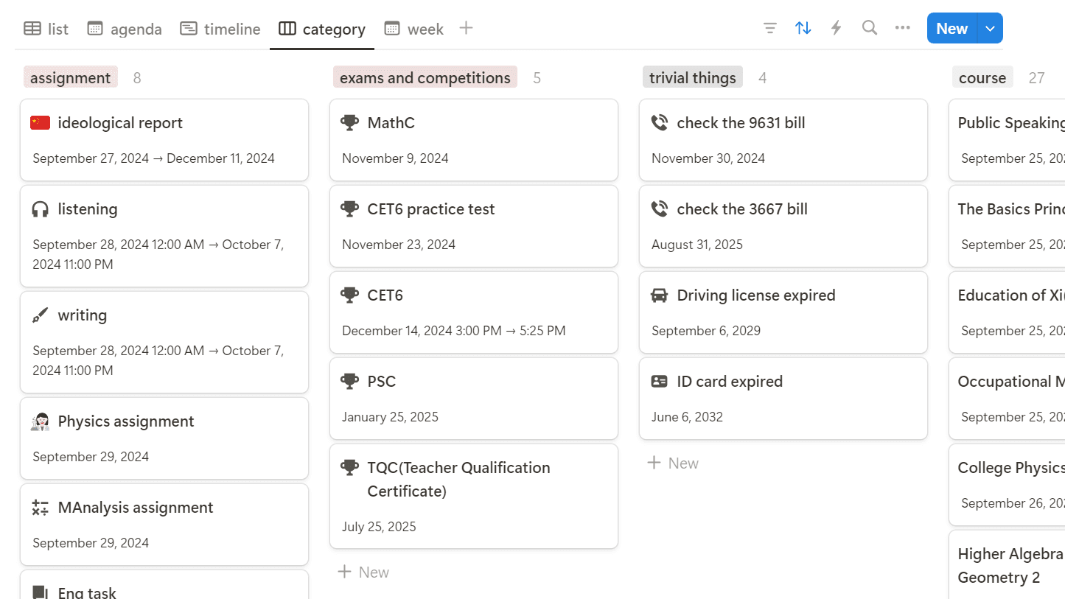
Task: Select the category view tab
Action: point(322,29)
